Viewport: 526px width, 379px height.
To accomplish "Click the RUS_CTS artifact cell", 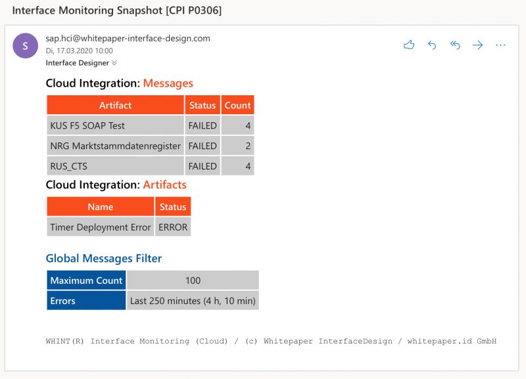I will [x=116, y=166].
